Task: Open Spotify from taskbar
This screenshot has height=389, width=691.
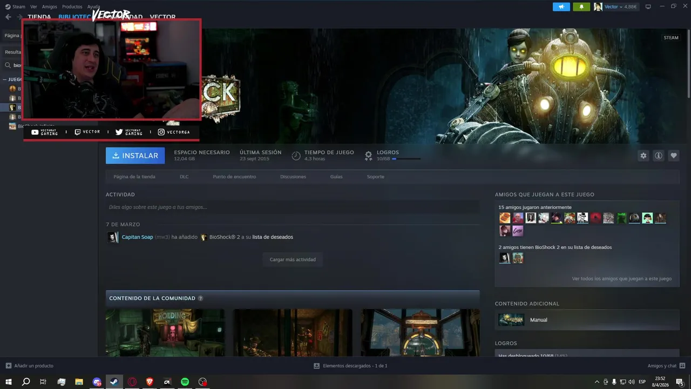Action: click(x=185, y=382)
